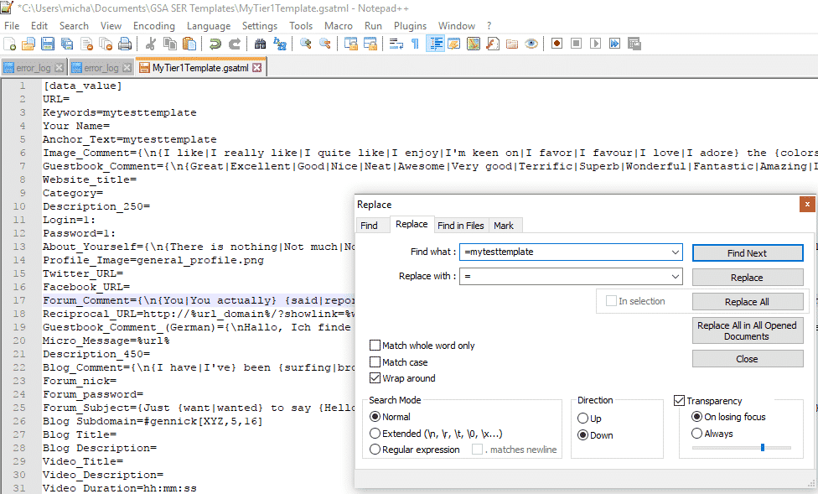Click the Print icon in the toolbar
The width and height of the screenshot is (818, 494).
[125, 44]
